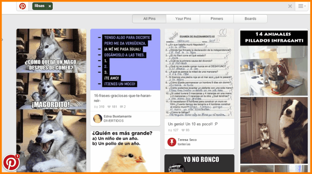Viewport: 312px width, 174px height.
Task: Switch to the All Pins tab
Action: pyautogui.click(x=149, y=19)
